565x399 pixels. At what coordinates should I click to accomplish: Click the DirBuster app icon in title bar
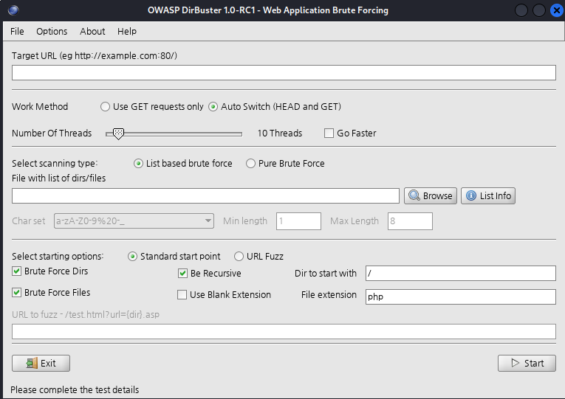pos(13,10)
